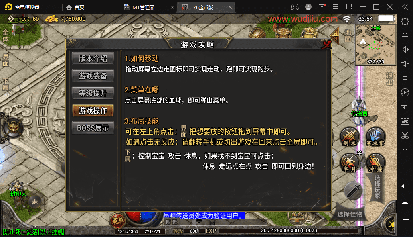Toggle the 走 walk mode button

point(35,202)
